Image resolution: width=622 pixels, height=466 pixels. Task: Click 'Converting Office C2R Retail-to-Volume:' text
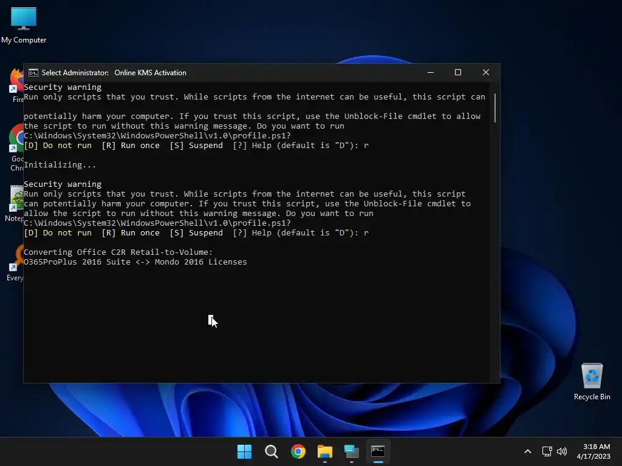(118, 252)
